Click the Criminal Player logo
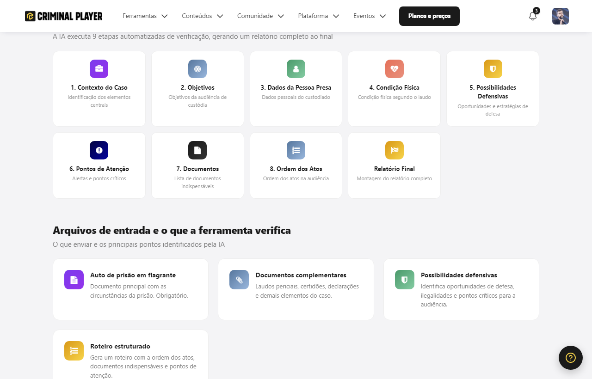This screenshot has width=592, height=379. [x=64, y=16]
